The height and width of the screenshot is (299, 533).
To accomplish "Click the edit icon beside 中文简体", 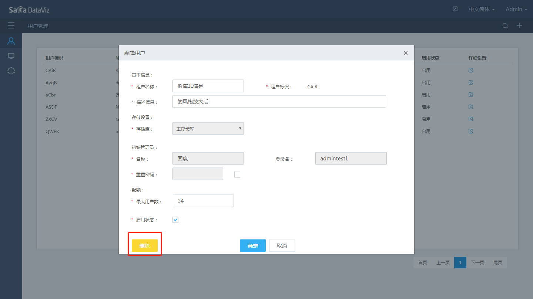I will coord(455,9).
